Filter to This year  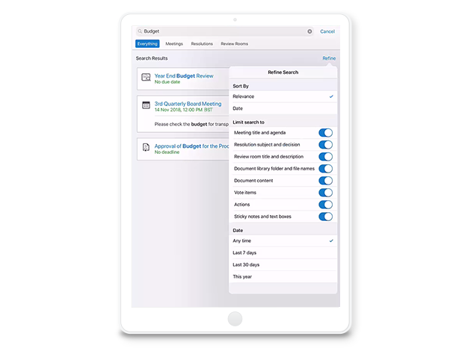pyautogui.click(x=283, y=277)
